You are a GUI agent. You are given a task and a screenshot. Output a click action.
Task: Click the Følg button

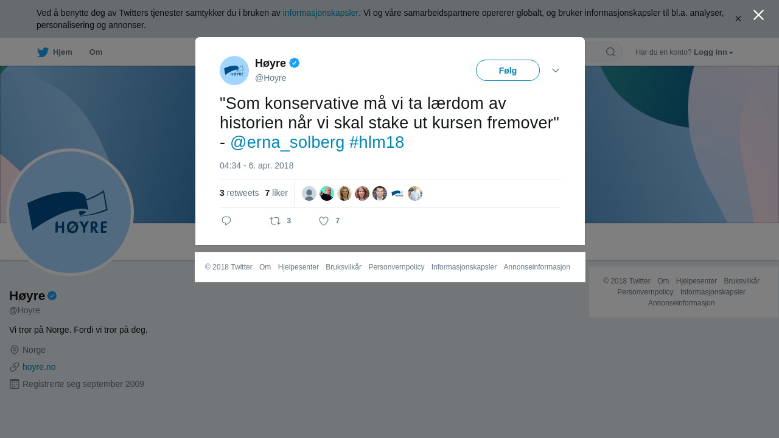click(x=508, y=71)
